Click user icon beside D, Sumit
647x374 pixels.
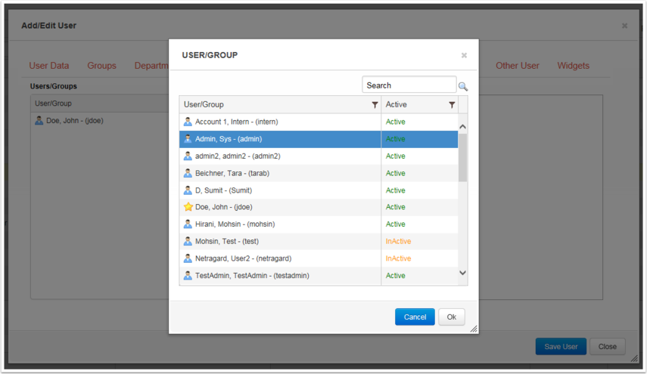pos(188,190)
